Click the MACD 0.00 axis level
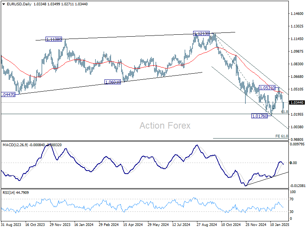Image resolution: width=306 pixels, height=229 pixels. tap(294, 163)
